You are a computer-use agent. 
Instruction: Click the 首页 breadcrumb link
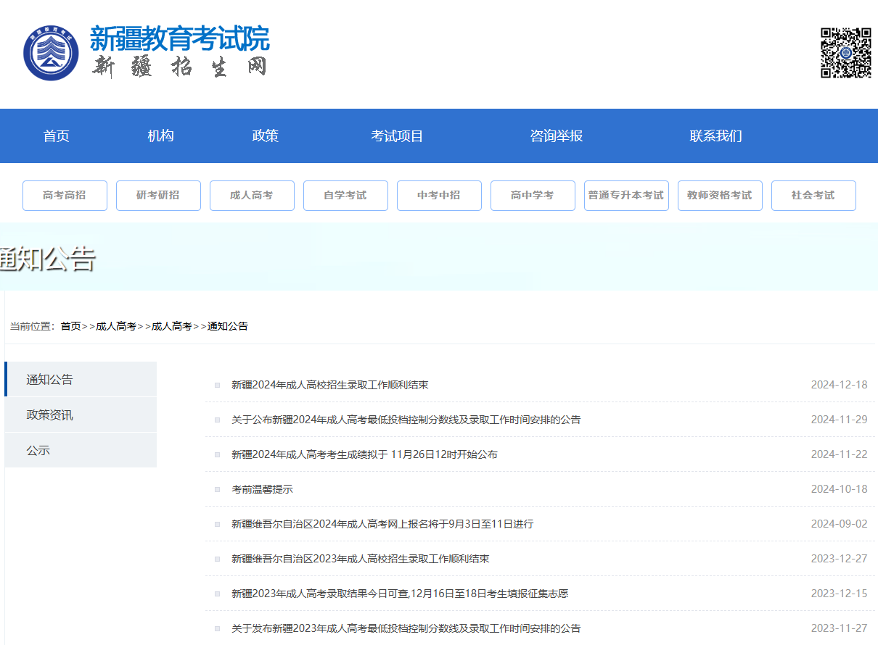pos(70,327)
